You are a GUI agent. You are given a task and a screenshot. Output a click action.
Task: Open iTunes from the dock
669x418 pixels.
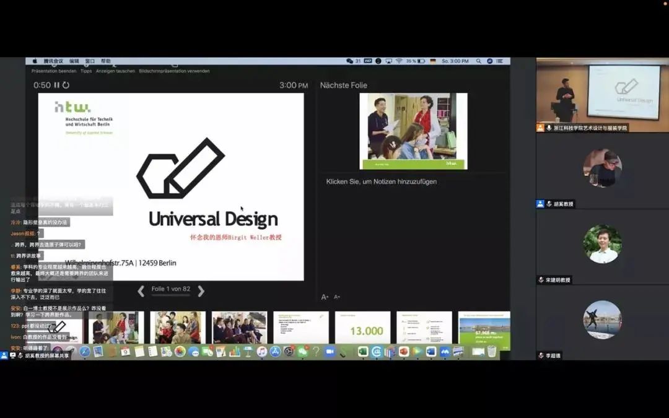pyautogui.click(x=261, y=352)
